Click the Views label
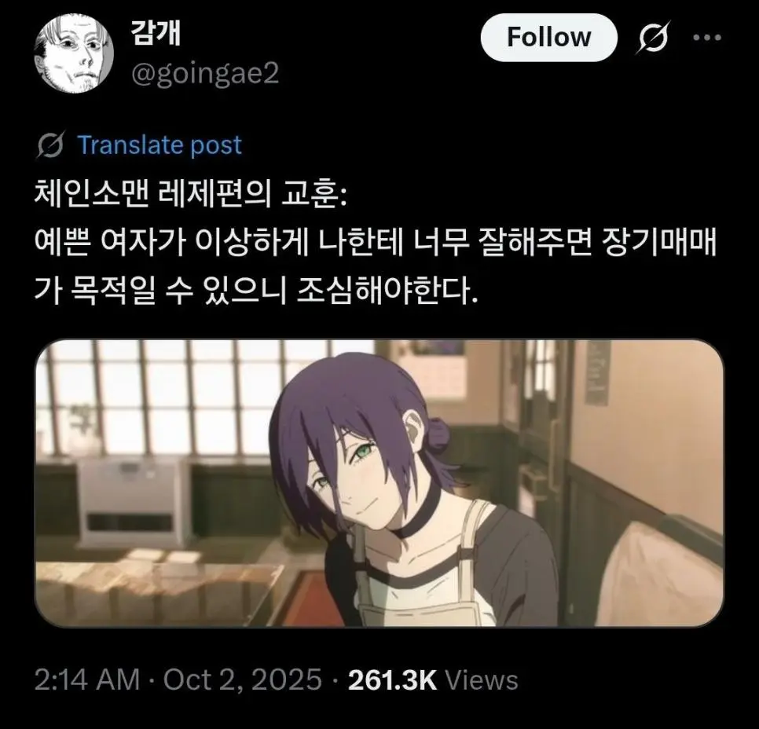759x729 pixels. click(x=482, y=680)
